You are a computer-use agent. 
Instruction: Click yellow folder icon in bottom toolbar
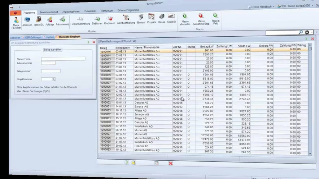[134, 162]
